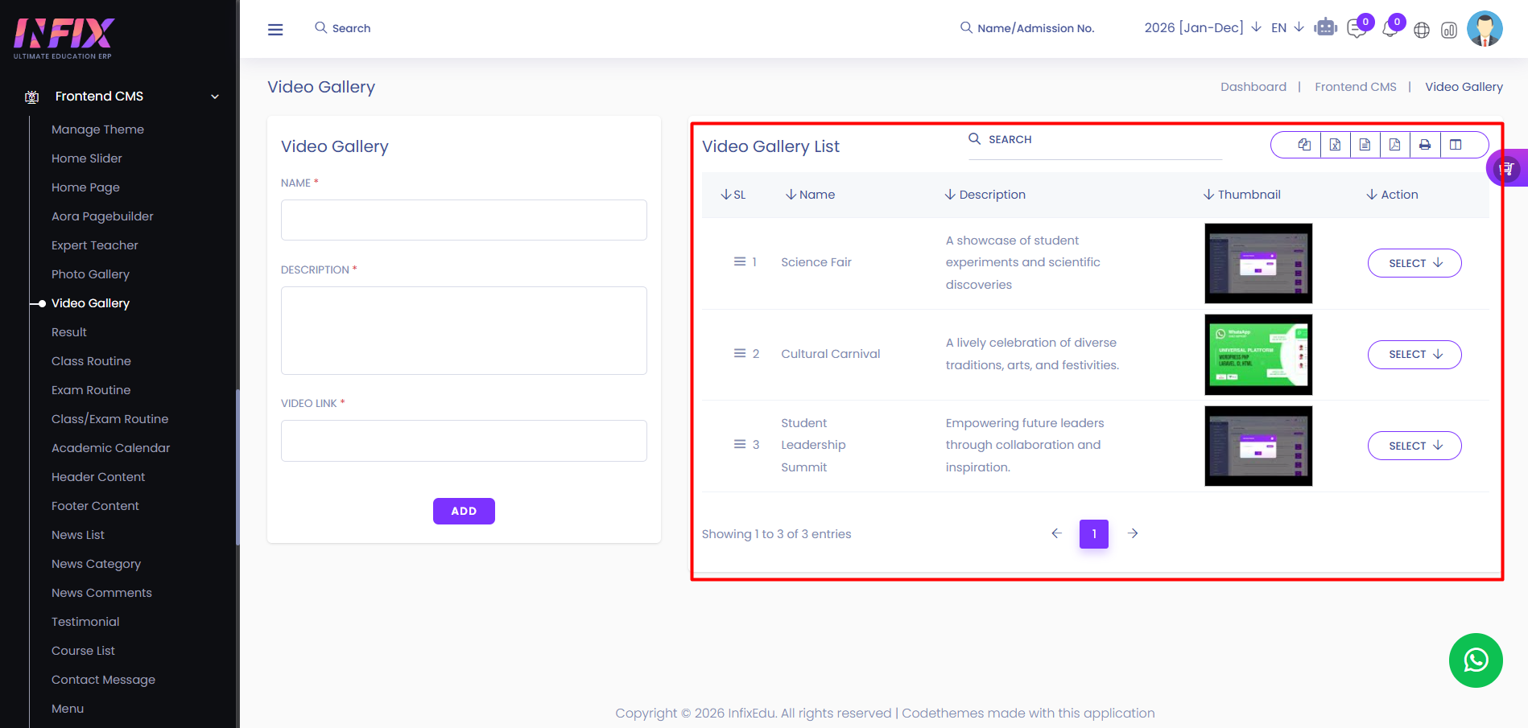Open News Category menu item
Screen dimensions: 1528x728
click(x=96, y=564)
